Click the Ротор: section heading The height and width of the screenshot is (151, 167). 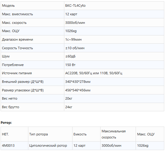point(6,123)
